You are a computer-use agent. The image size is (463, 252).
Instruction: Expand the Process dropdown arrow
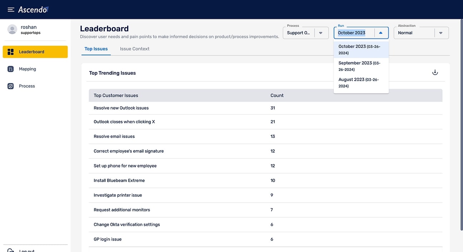click(320, 33)
